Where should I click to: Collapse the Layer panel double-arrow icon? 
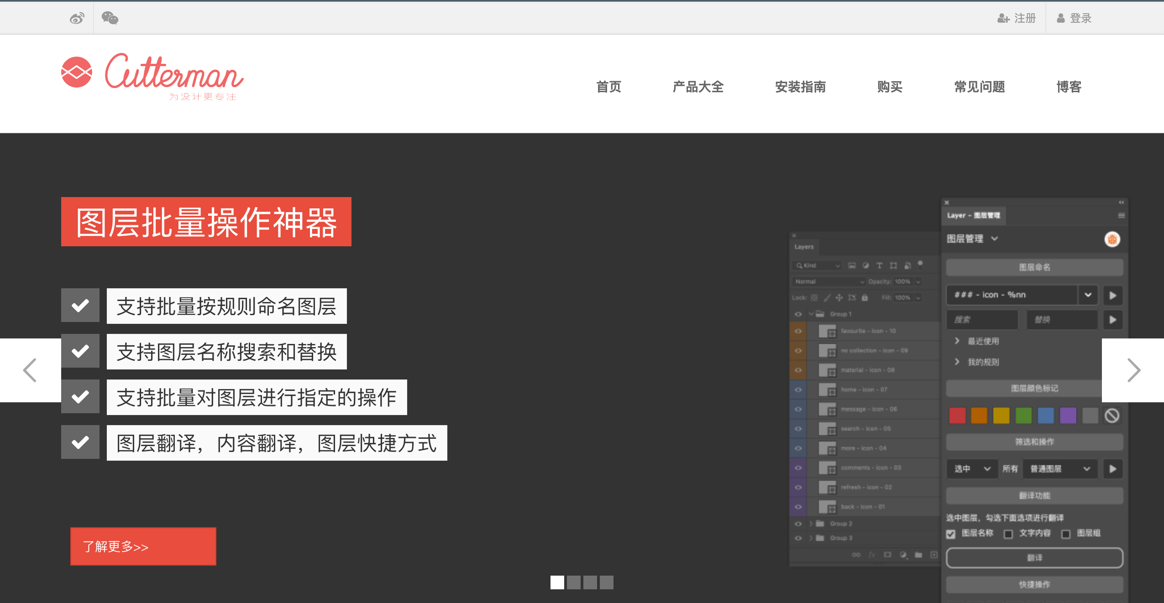(x=1121, y=202)
